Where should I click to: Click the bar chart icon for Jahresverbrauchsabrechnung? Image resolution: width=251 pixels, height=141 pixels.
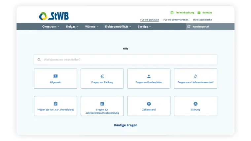(102, 104)
